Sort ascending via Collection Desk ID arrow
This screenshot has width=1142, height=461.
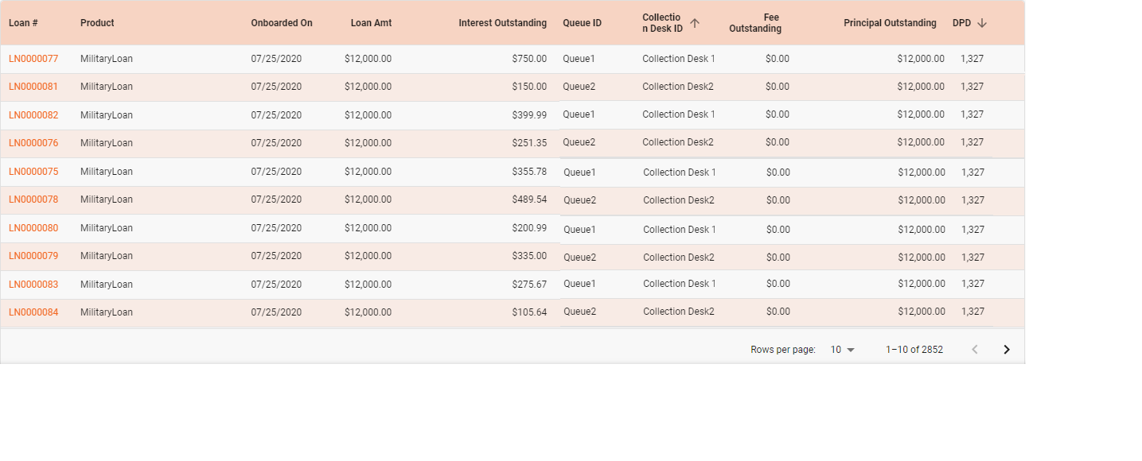click(695, 23)
